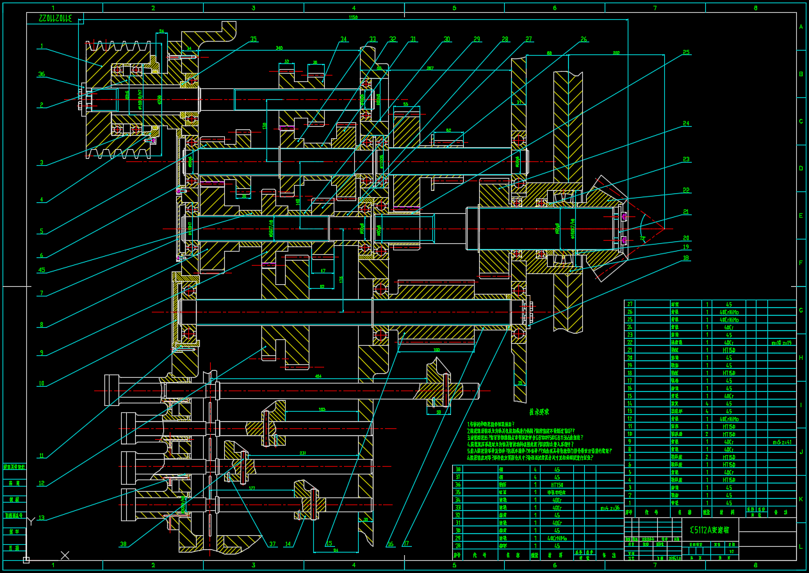Click part callout number 45

tap(42, 270)
